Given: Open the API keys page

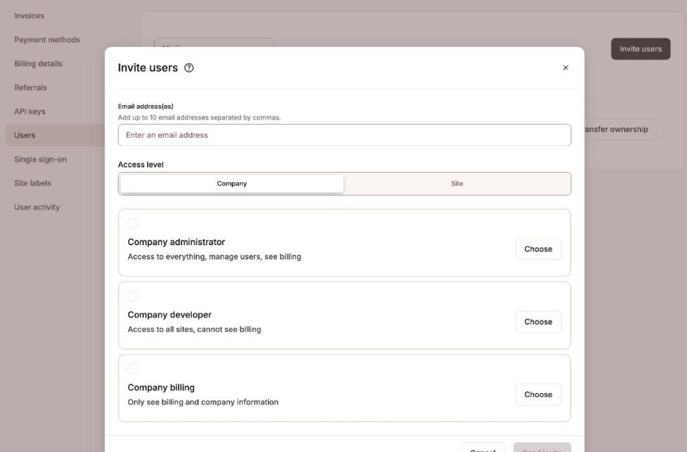Looking at the screenshot, I should pos(30,111).
